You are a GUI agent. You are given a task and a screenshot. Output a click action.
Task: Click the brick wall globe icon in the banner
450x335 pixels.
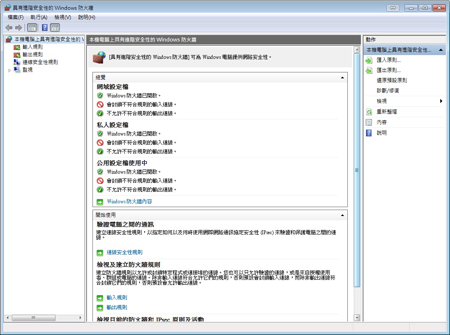point(99,57)
